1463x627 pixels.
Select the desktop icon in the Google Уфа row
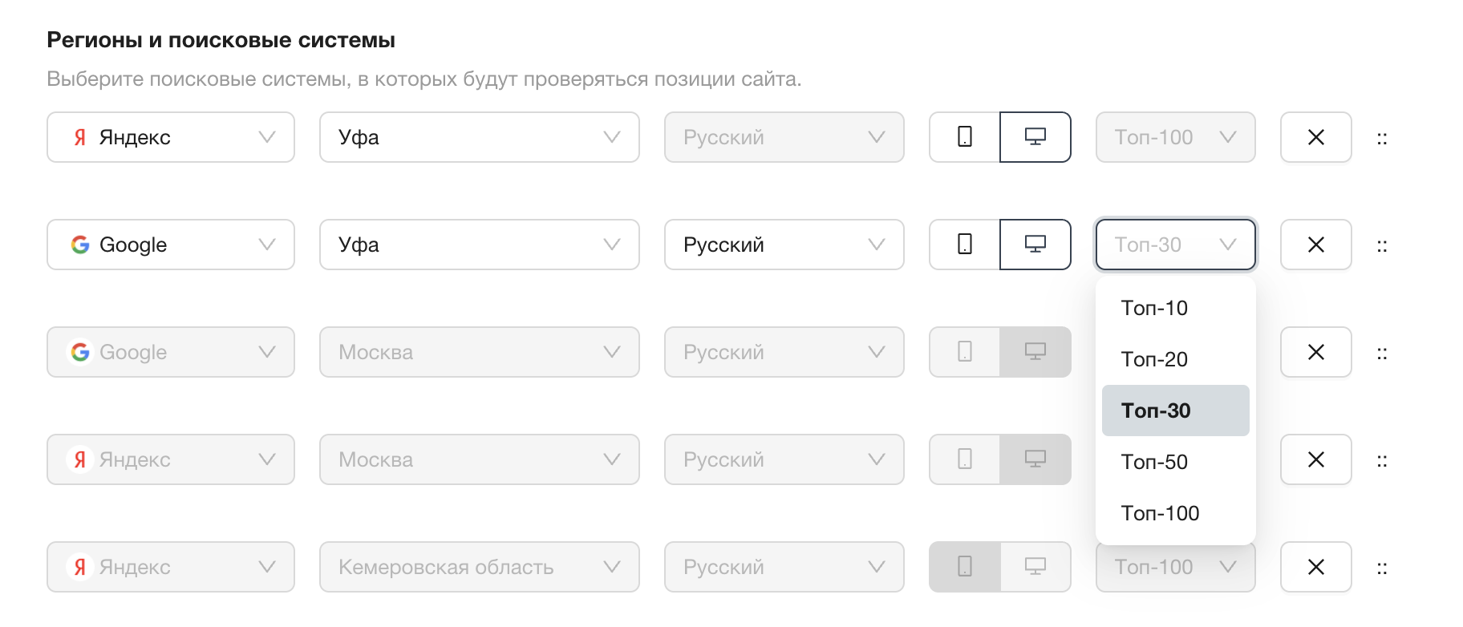pyautogui.click(x=1035, y=245)
